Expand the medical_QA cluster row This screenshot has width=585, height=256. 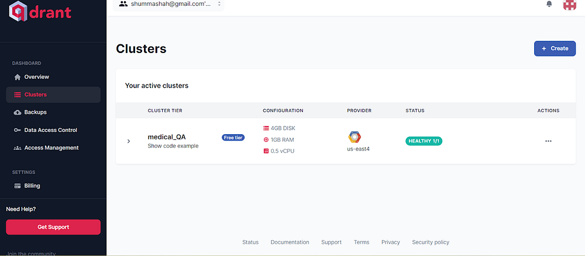(129, 141)
